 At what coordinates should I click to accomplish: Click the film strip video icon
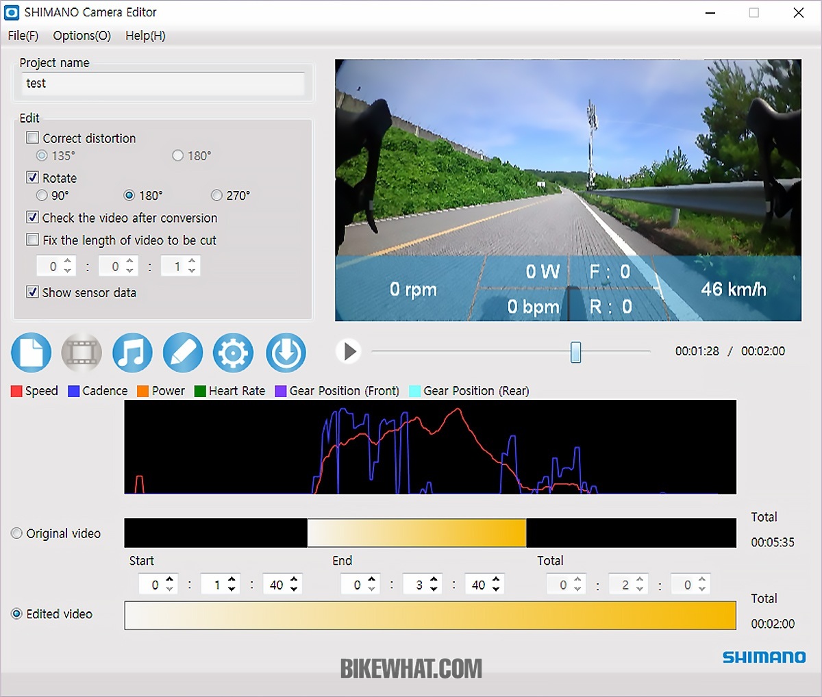pyautogui.click(x=82, y=353)
